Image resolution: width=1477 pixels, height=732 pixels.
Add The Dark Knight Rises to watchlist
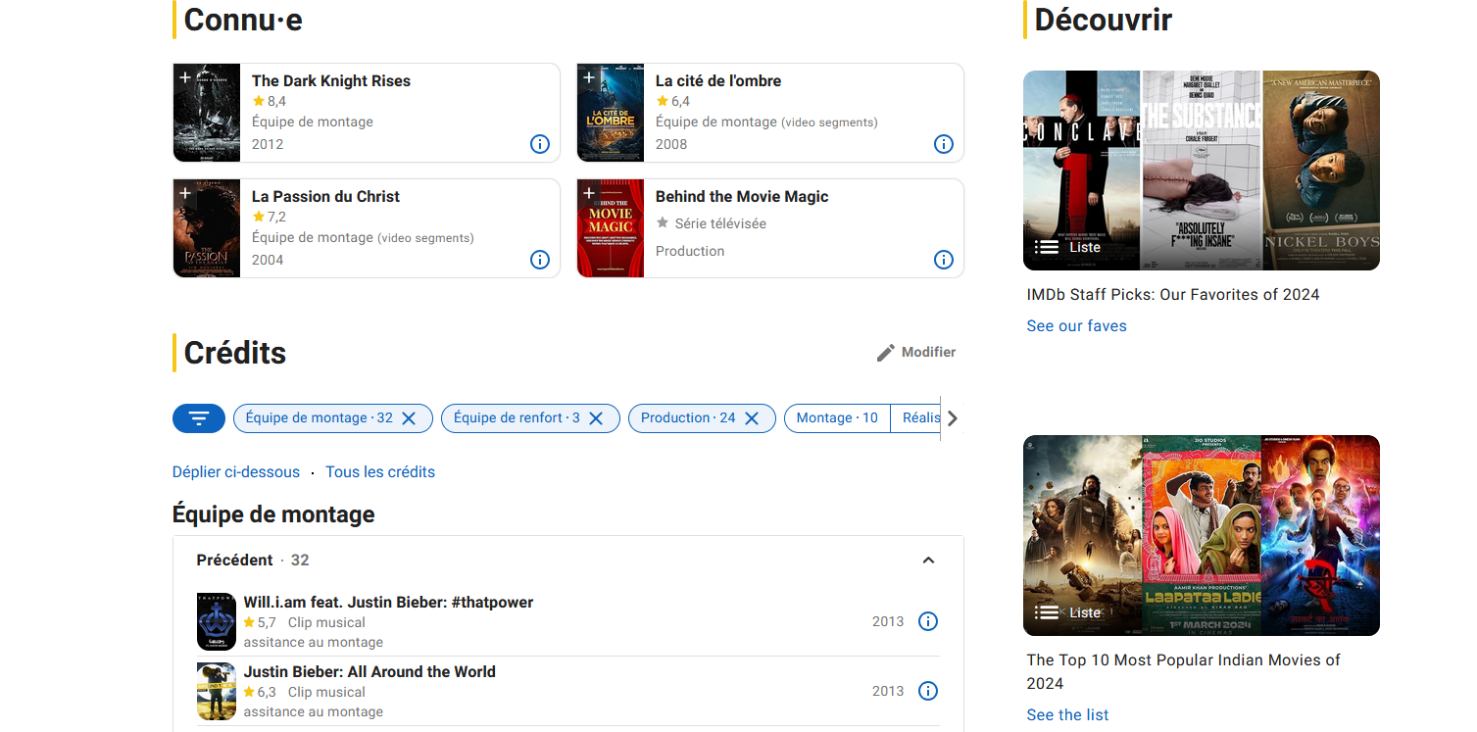(185, 77)
